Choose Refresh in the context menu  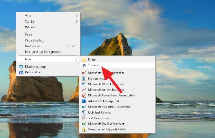click(x=48, y=27)
